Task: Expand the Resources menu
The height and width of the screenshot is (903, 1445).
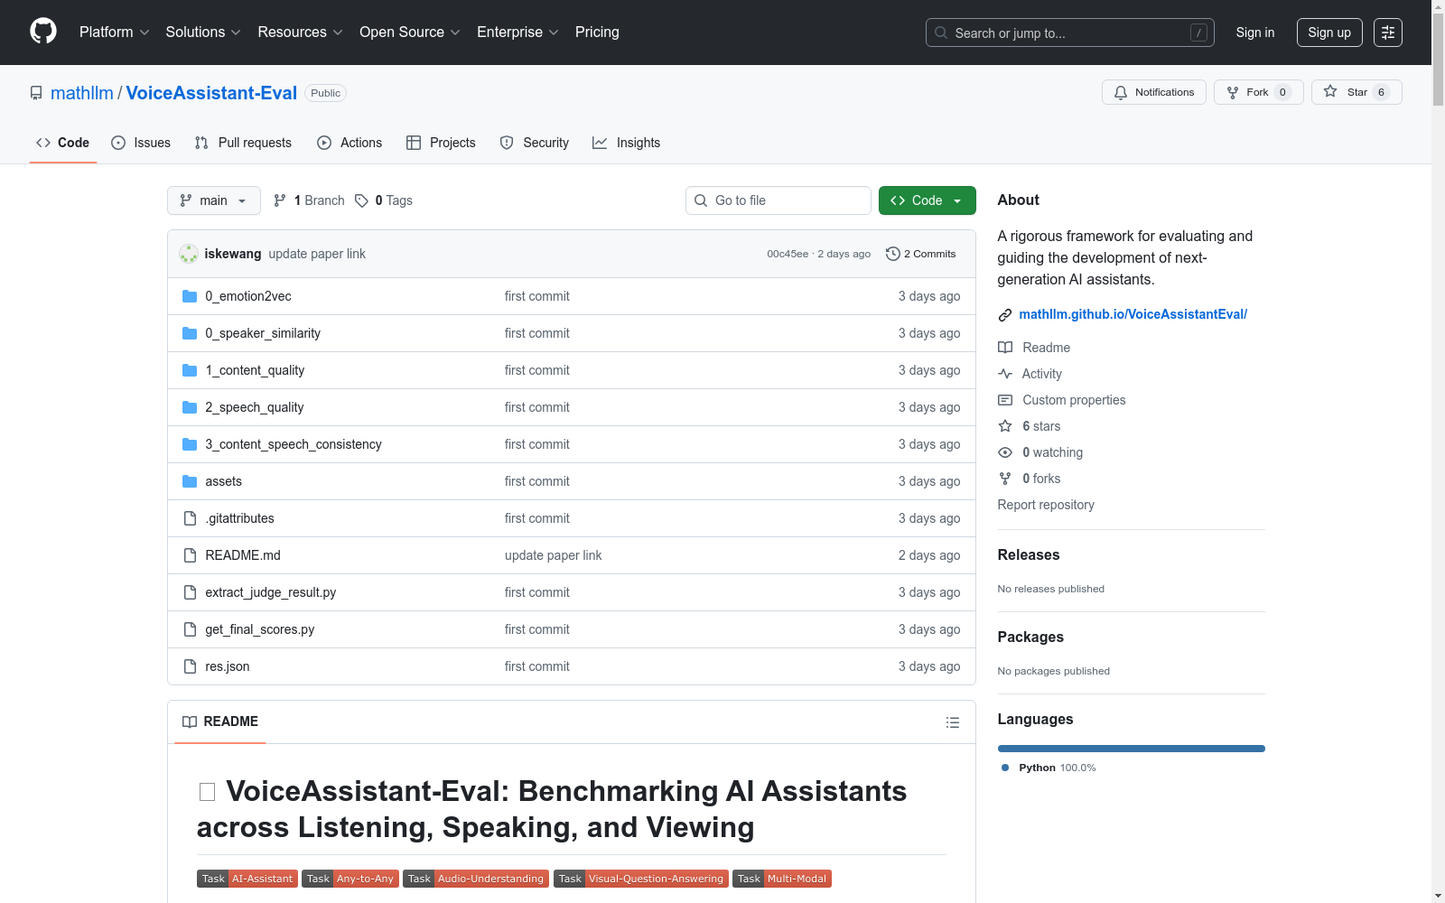Action: [x=301, y=33]
